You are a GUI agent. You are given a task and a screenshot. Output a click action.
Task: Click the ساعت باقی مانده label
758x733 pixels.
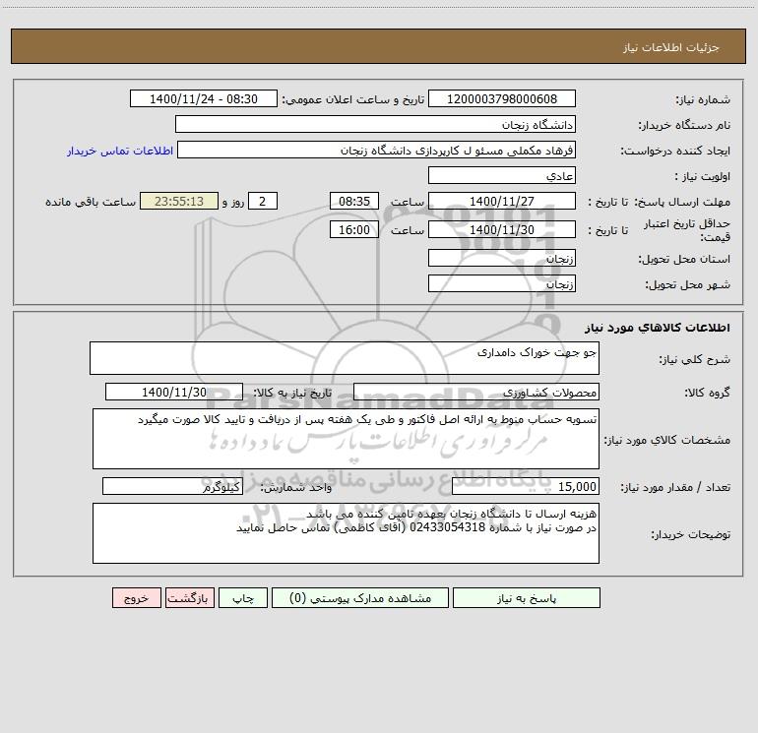tap(91, 202)
